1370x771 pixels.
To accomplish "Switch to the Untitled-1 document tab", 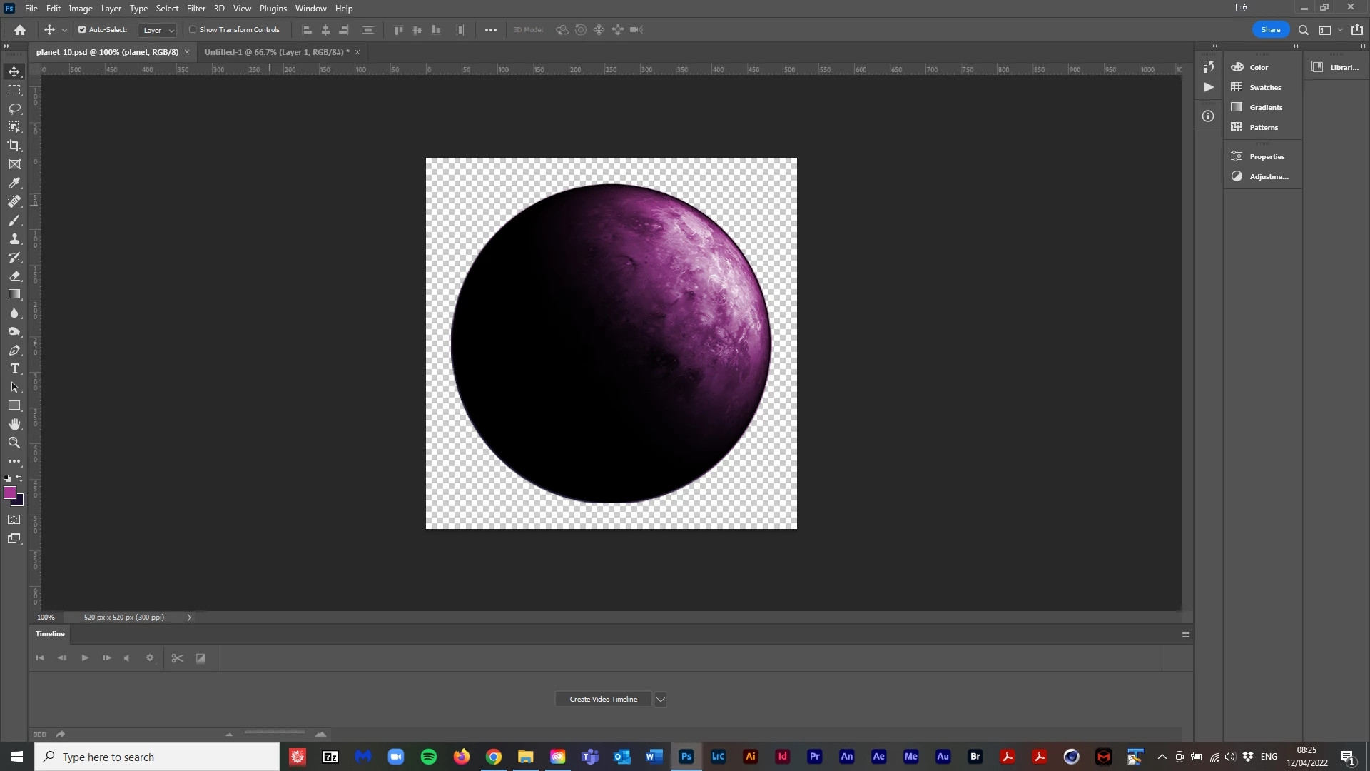I will tap(276, 52).
